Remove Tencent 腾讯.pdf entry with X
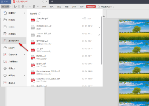Viewport: 149px width, 106px height. point(99,35)
